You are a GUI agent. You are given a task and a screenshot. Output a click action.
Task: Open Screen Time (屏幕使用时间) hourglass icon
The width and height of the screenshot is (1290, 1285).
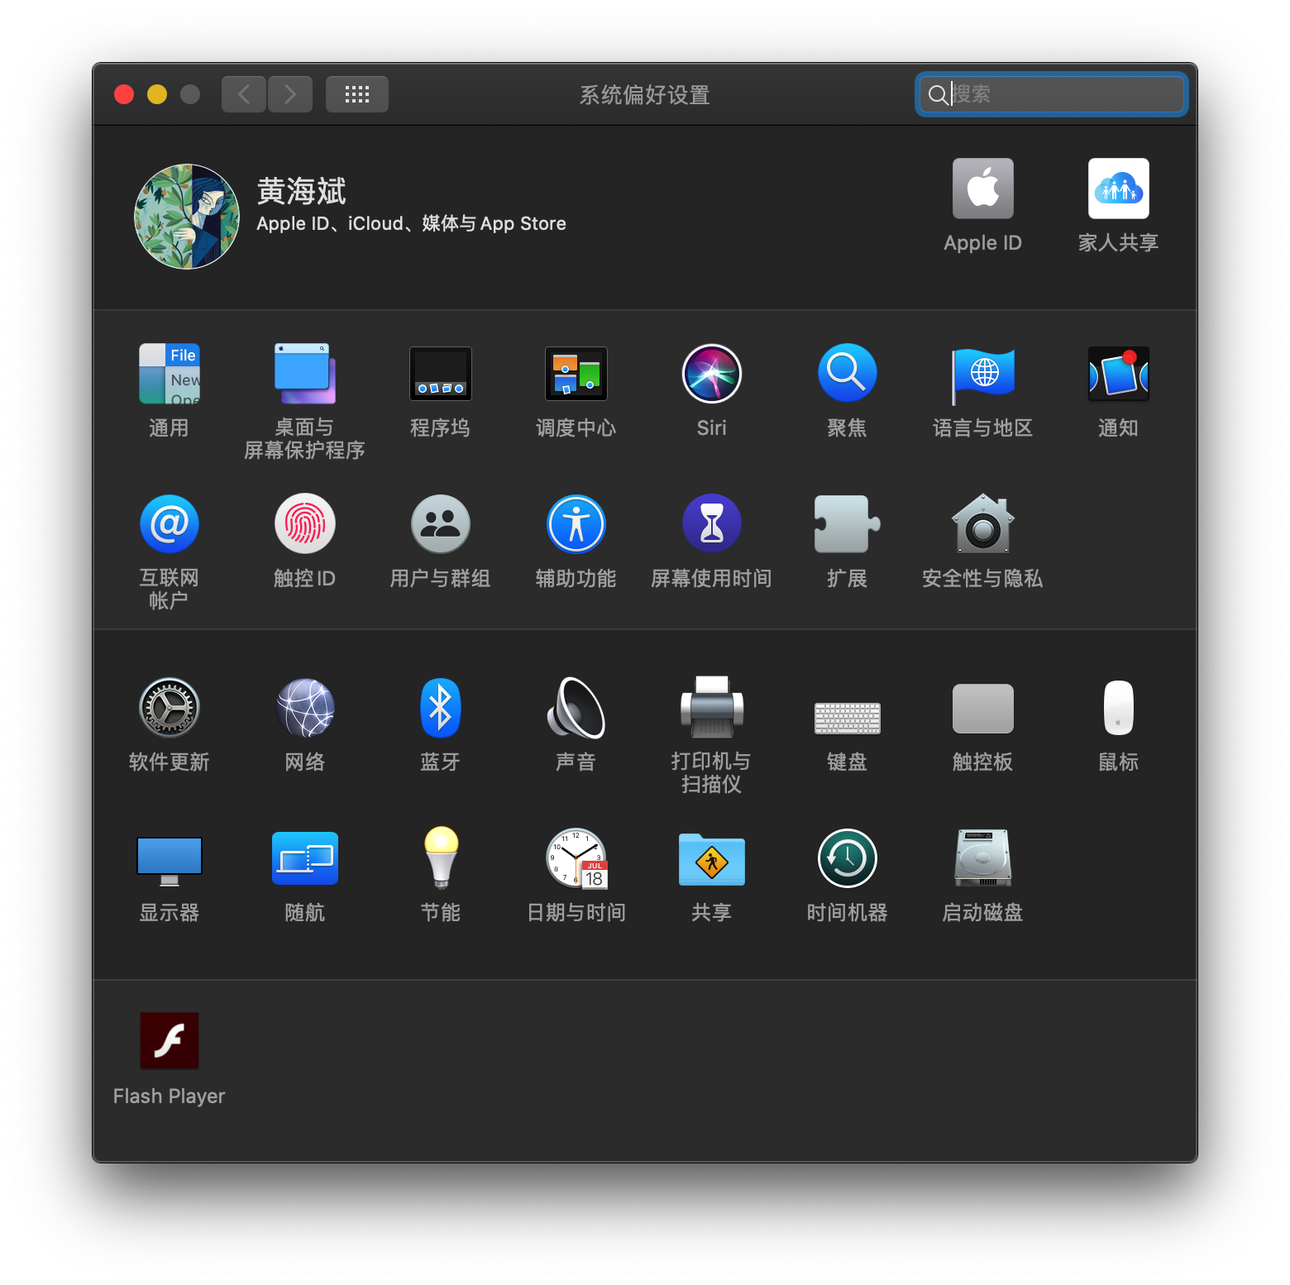coord(711,524)
